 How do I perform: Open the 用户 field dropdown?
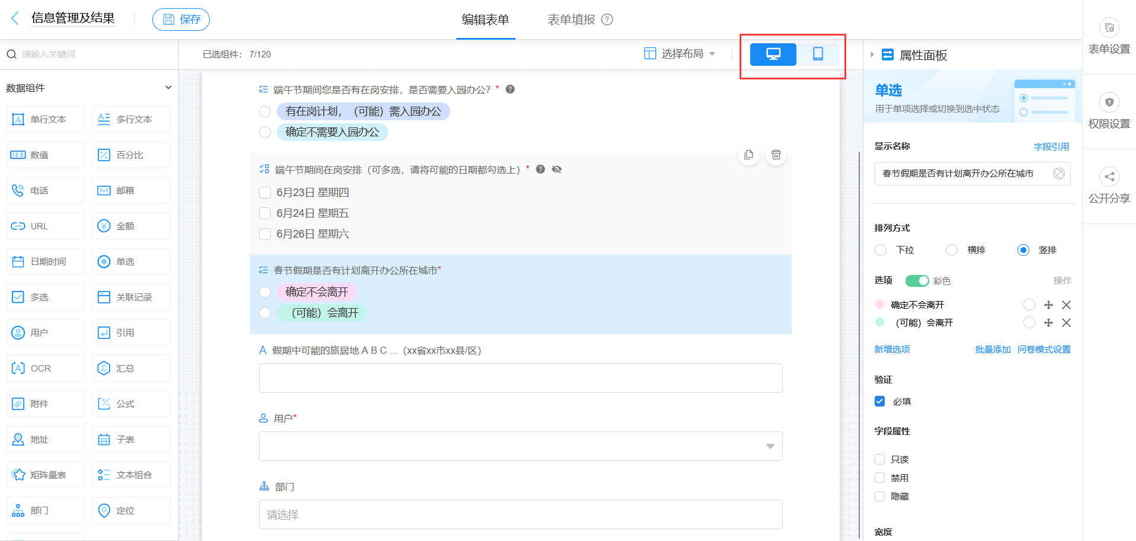770,446
